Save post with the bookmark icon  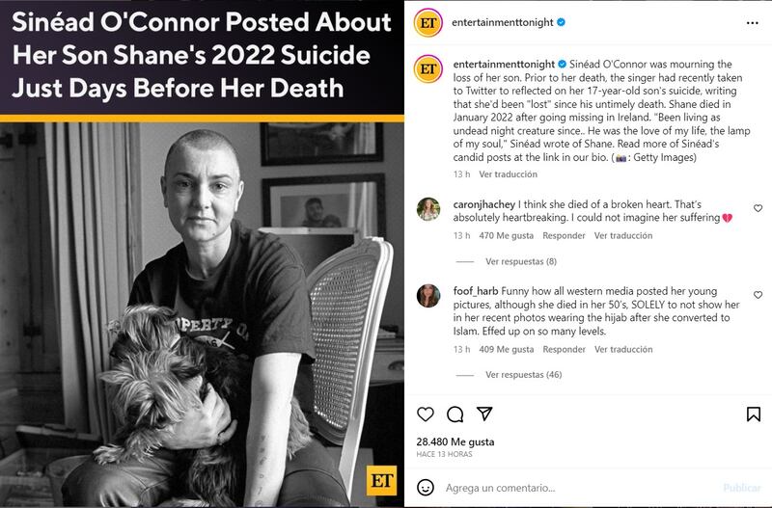click(754, 414)
